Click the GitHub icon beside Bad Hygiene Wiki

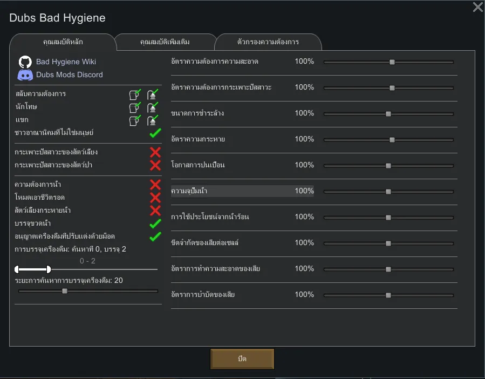point(25,62)
